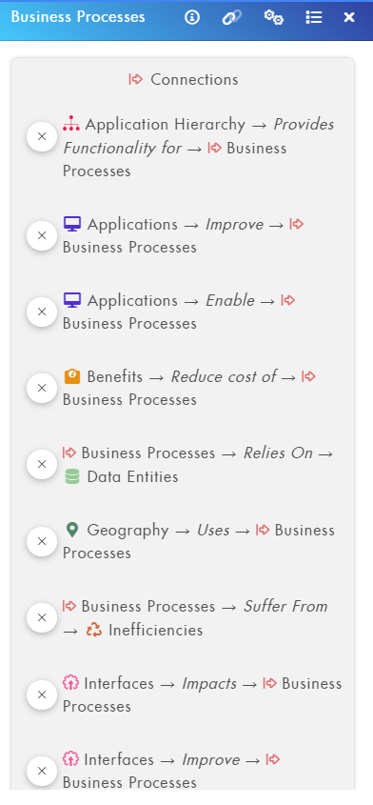The width and height of the screenshot is (373, 805).
Task: Remove the Interfaces Impacts connection
Action: point(42,694)
